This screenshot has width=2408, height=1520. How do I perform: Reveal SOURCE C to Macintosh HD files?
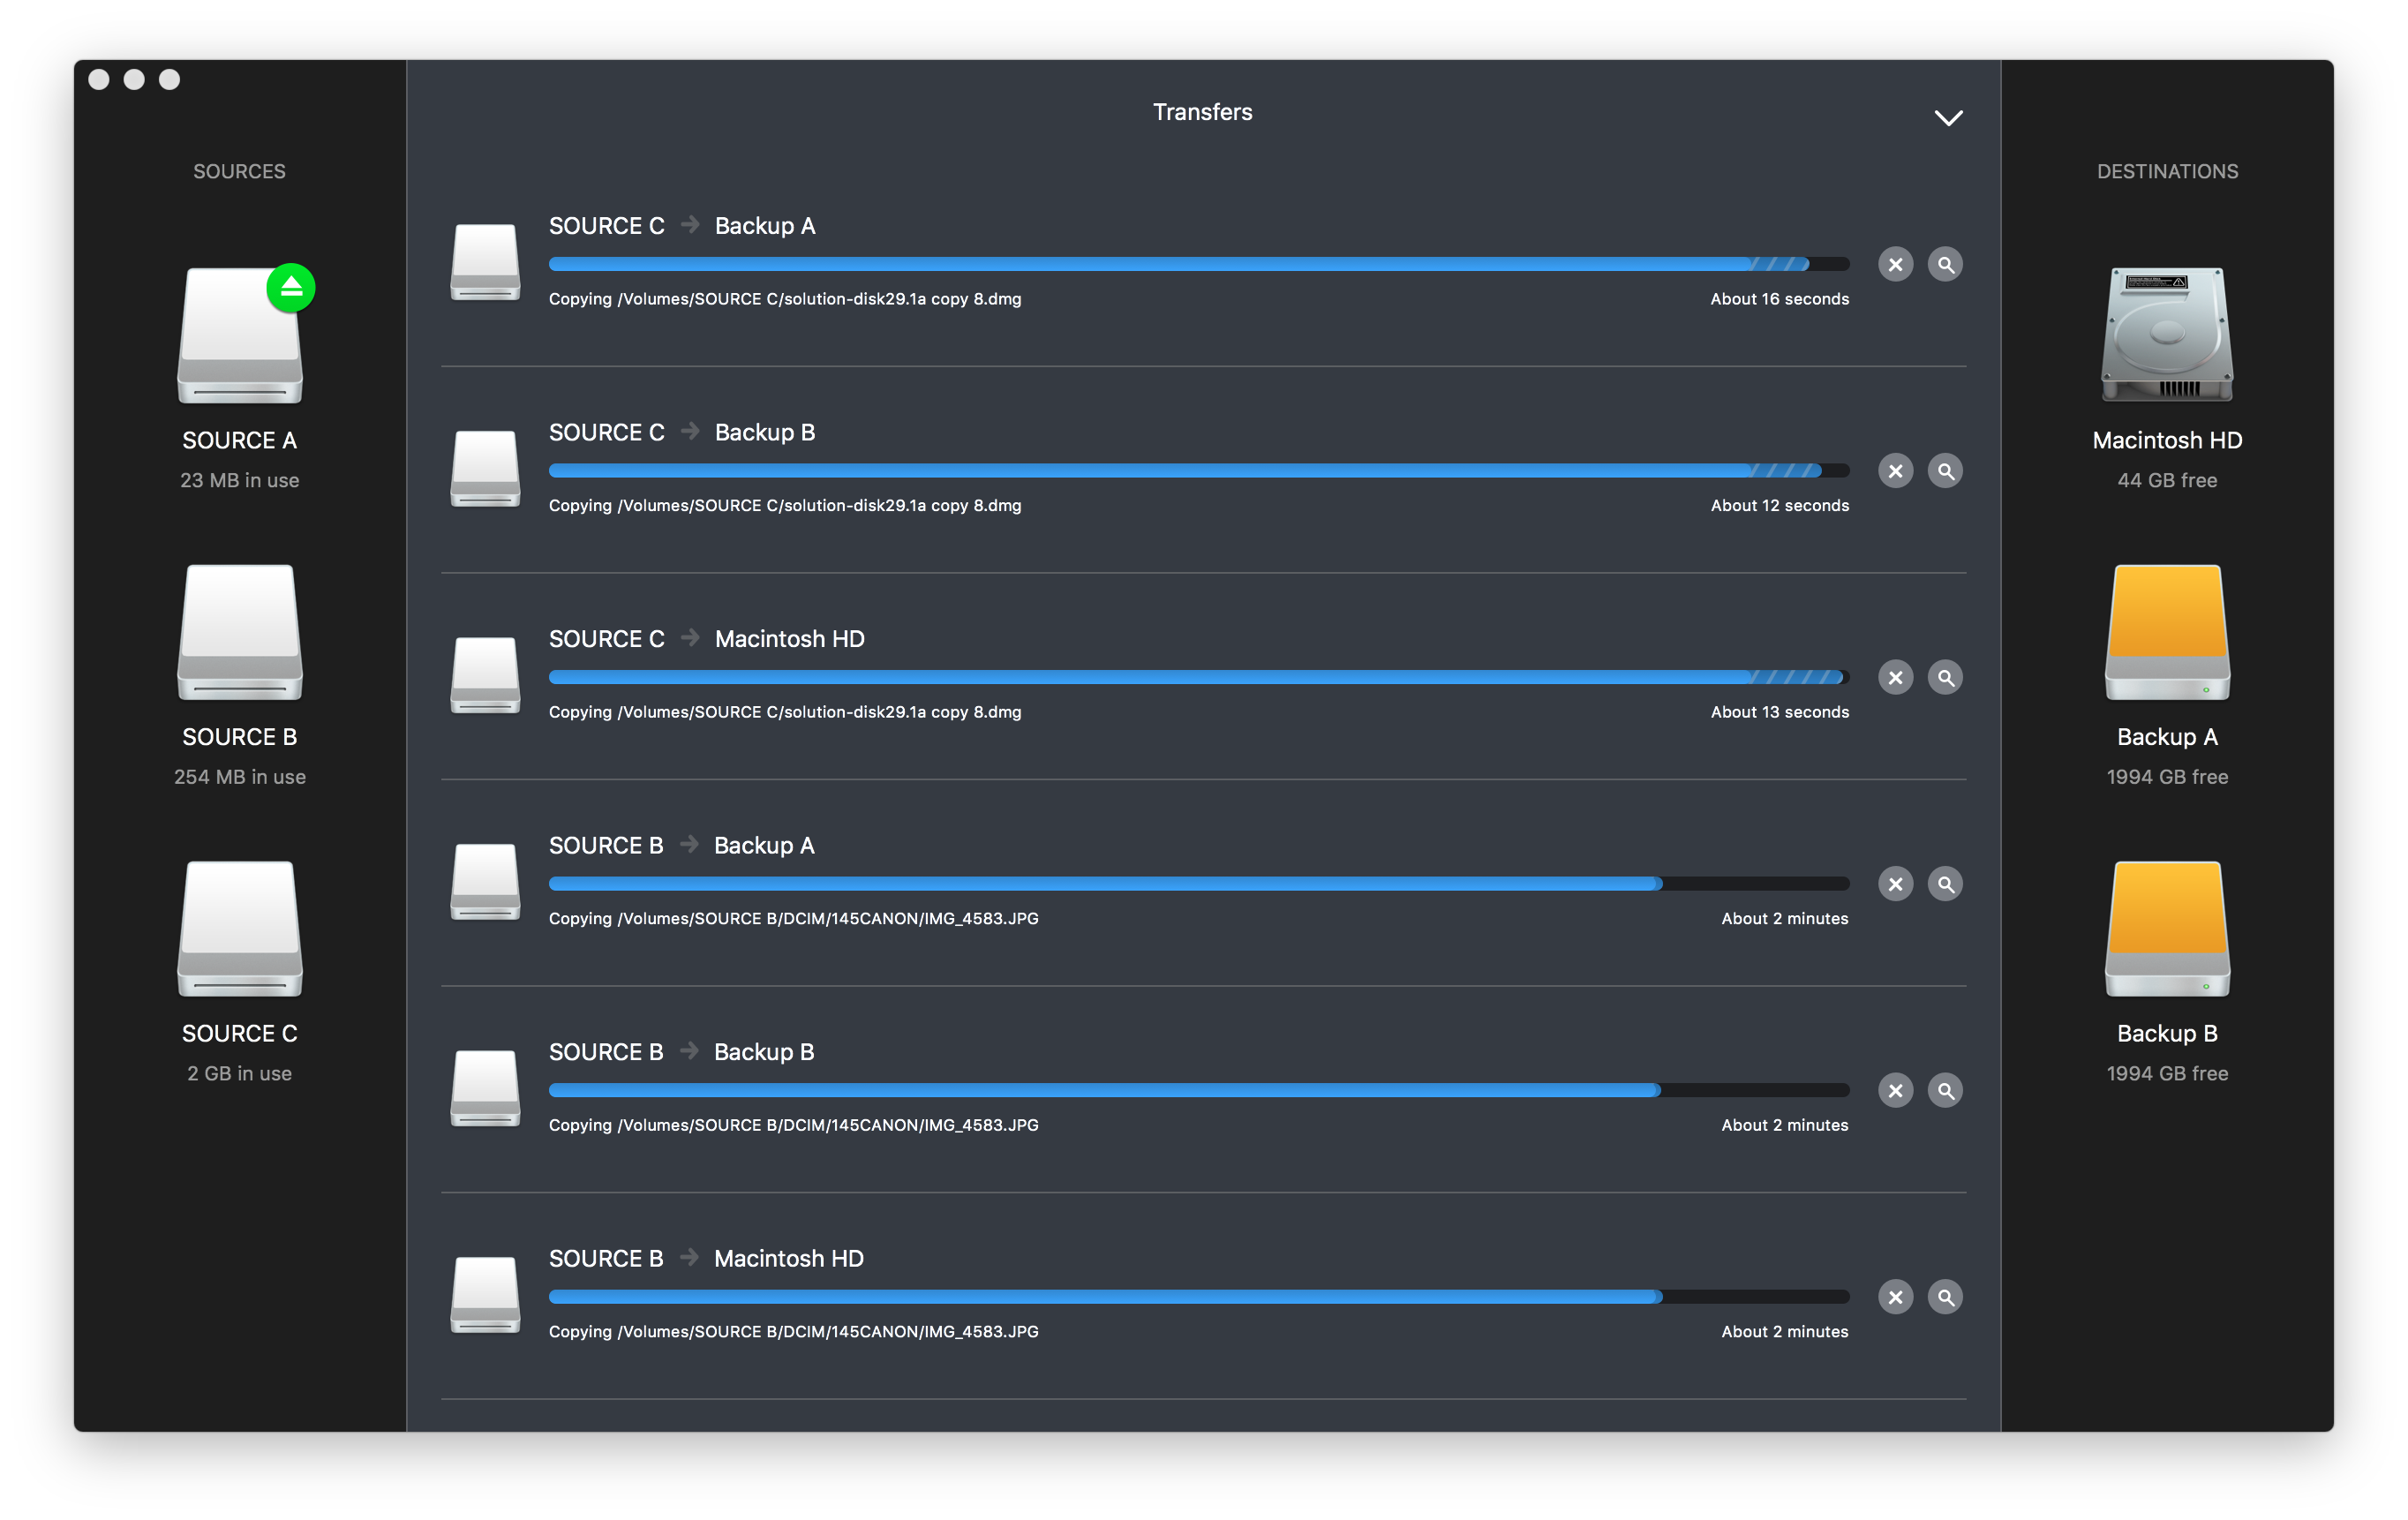tap(1945, 678)
